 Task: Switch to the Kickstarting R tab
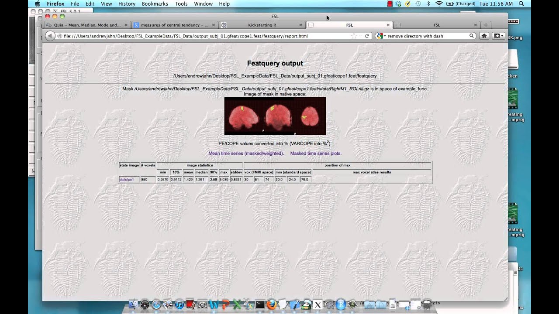tap(262, 25)
